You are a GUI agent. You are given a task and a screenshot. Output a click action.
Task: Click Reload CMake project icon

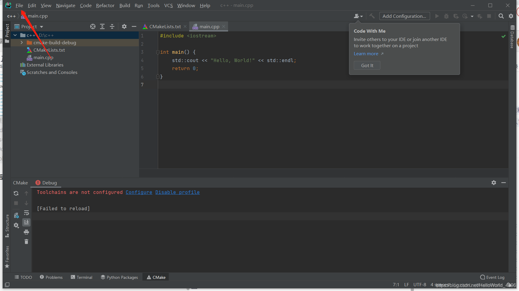coord(16,193)
